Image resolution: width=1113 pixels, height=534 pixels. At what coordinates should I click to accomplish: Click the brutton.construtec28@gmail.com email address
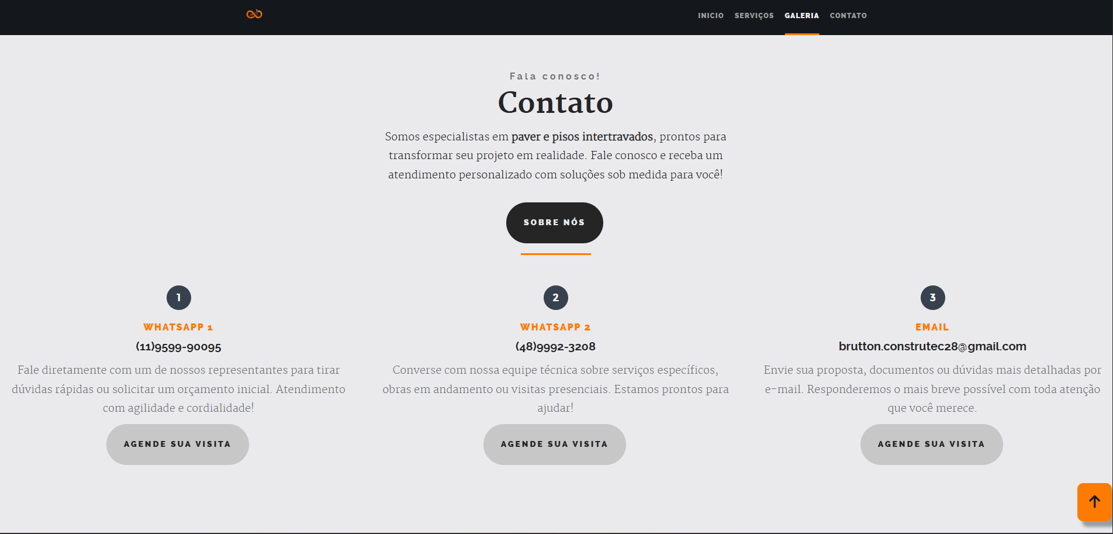tap(932, 346)
